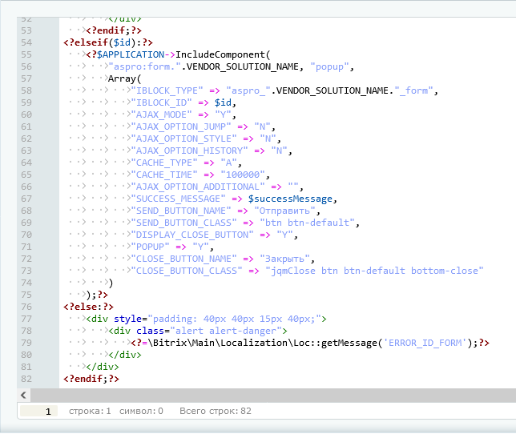516x434 pixels.
Task: Click the 'ERROR_ID_FORM' string
Action: [x=425, y=343]
